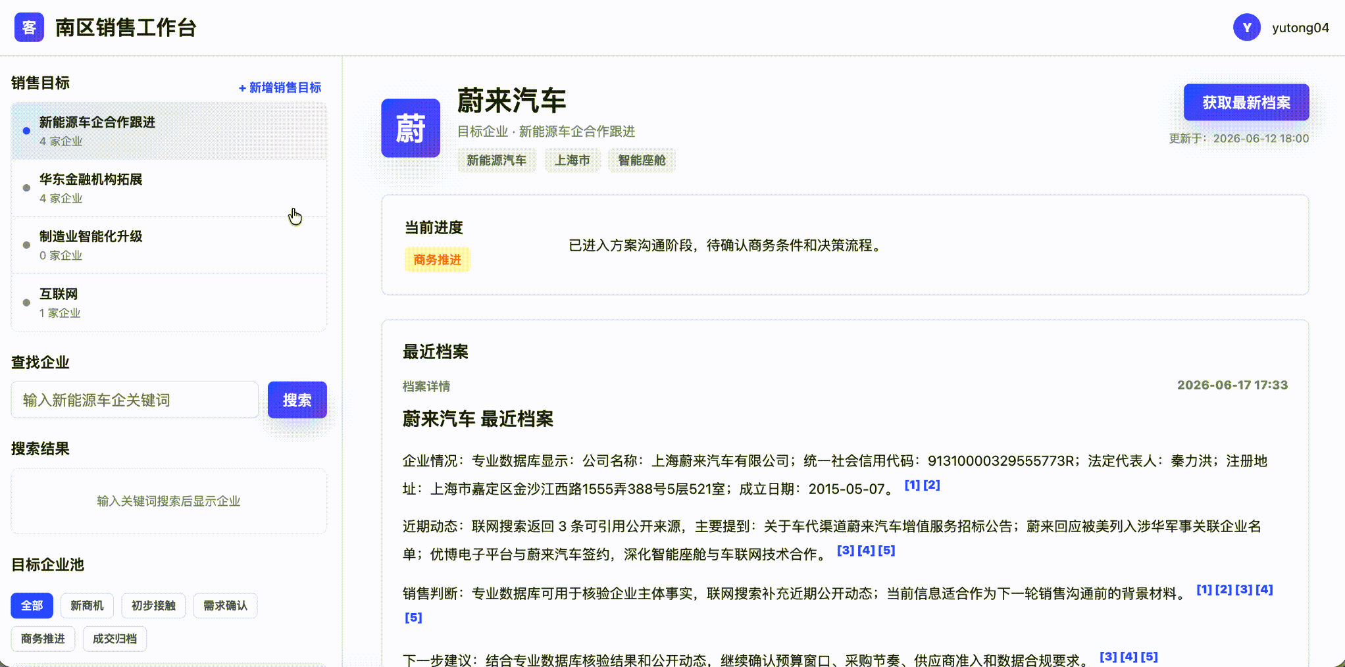Add a new sales target via 新增销售目标

pos(280,87)
